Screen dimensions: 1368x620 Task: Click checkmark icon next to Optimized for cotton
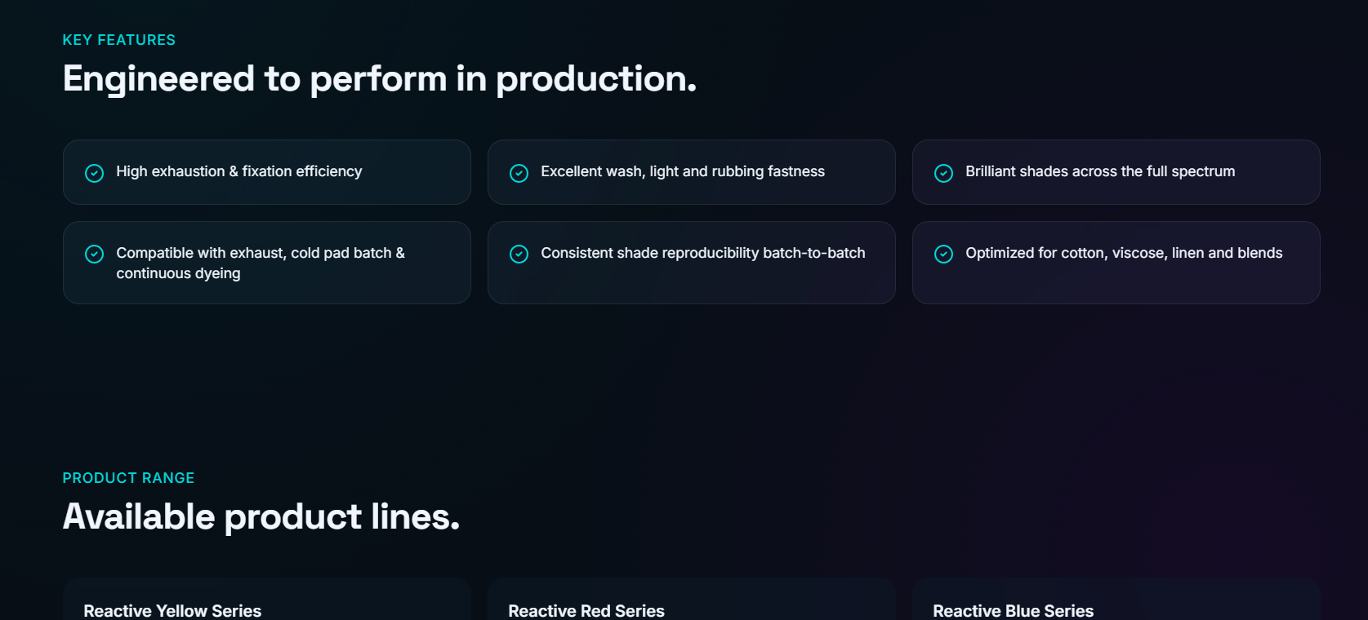click(943, 254)
